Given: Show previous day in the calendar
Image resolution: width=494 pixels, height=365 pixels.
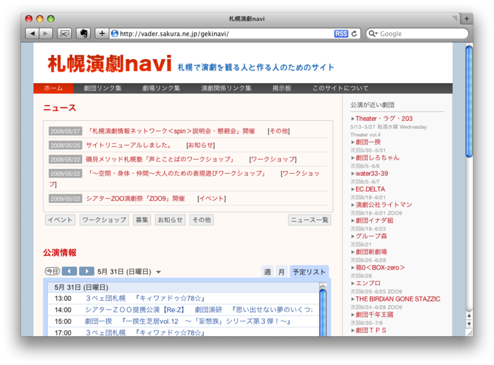Looking at the screenshot, I should (x=69, y=271).
